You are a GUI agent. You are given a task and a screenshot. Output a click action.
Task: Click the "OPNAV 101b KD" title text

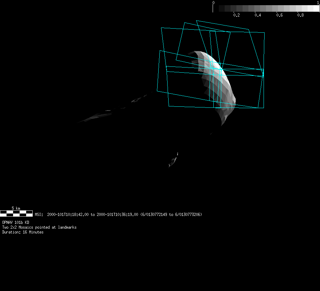point(15,222)
